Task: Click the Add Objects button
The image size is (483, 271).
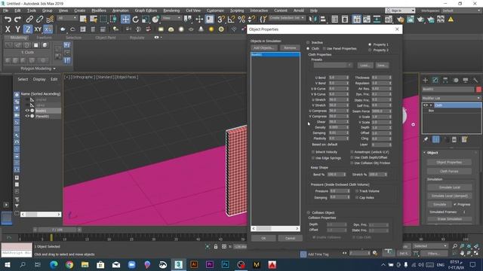Action: 263,47
